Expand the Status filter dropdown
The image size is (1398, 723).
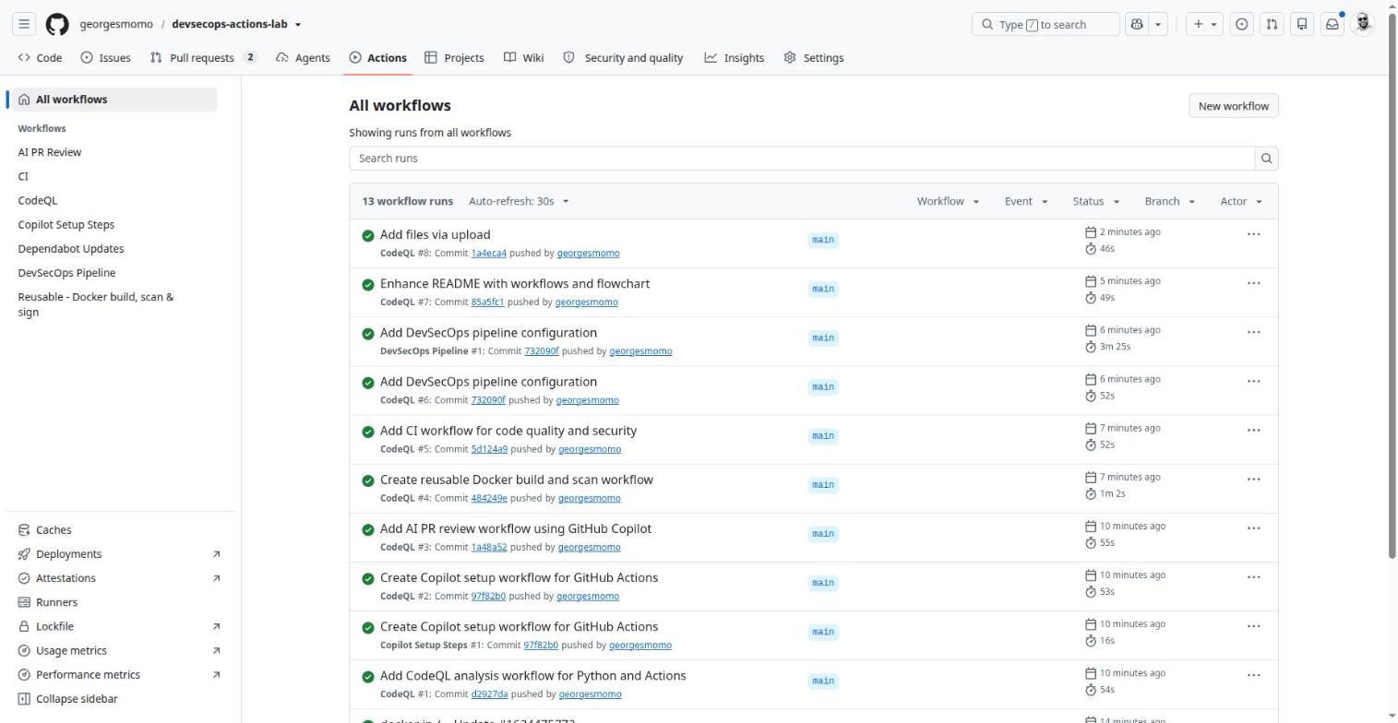pyautogui.click(x=1095, y=201)
